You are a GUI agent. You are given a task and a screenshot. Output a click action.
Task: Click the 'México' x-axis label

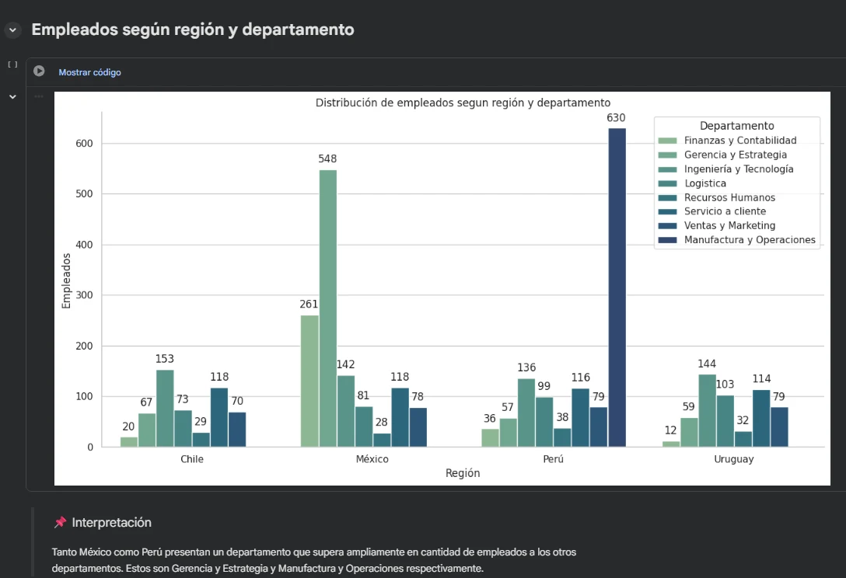pyautogui.click(x=372, y=459)
